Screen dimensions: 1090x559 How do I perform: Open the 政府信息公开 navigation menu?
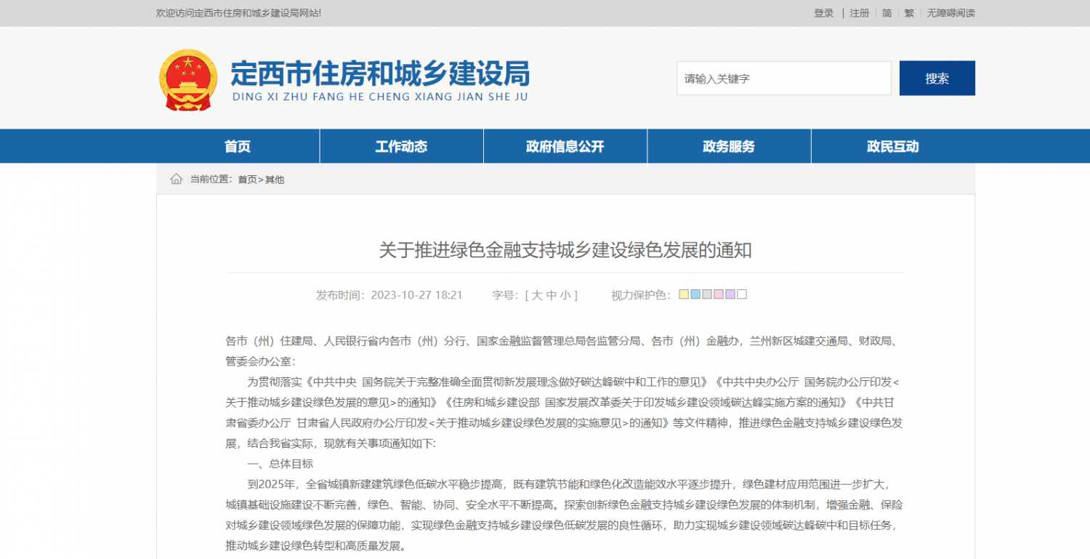click(x=565, y=146)
